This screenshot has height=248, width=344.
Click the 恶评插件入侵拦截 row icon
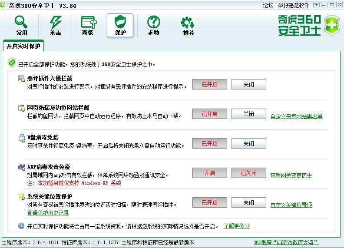coord(22,78)
